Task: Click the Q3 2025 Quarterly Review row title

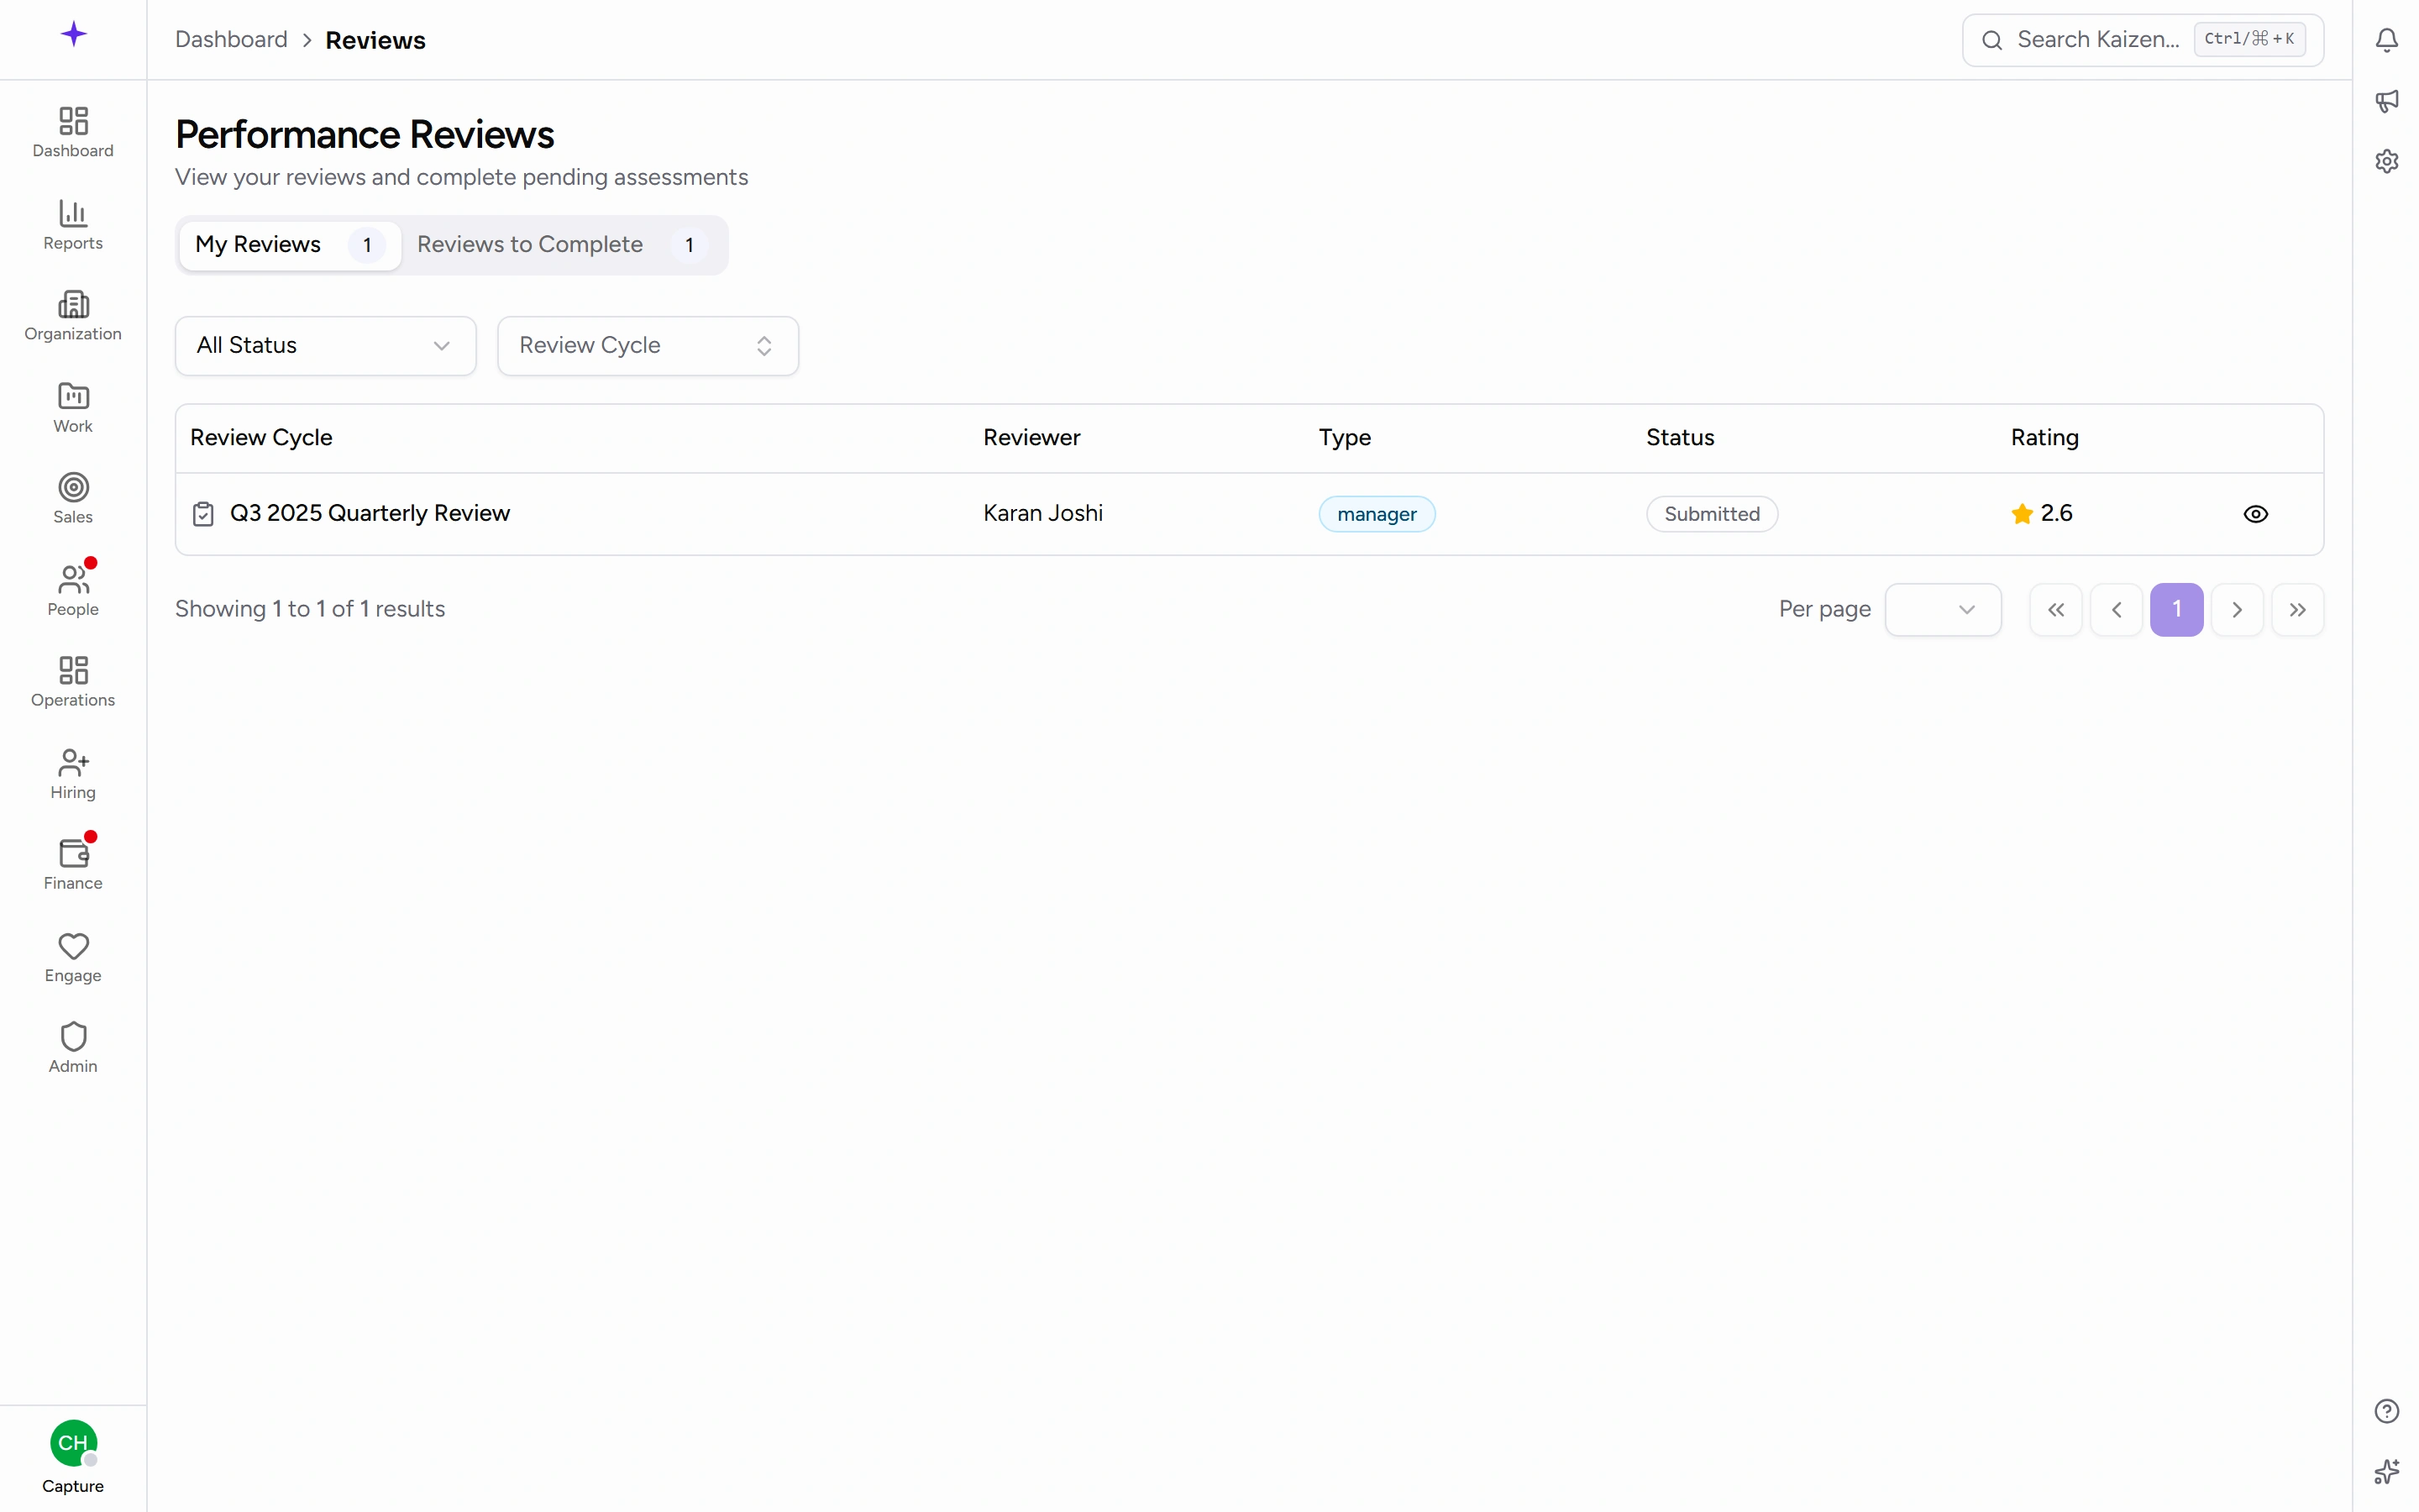Action: (370, 514)
